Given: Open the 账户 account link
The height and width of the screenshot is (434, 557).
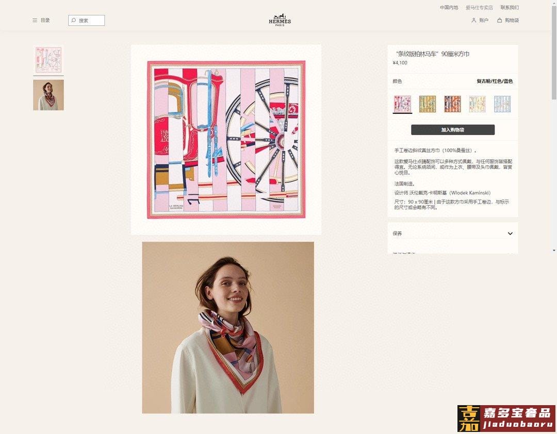Looking at the screenshot, I should 480,21.
